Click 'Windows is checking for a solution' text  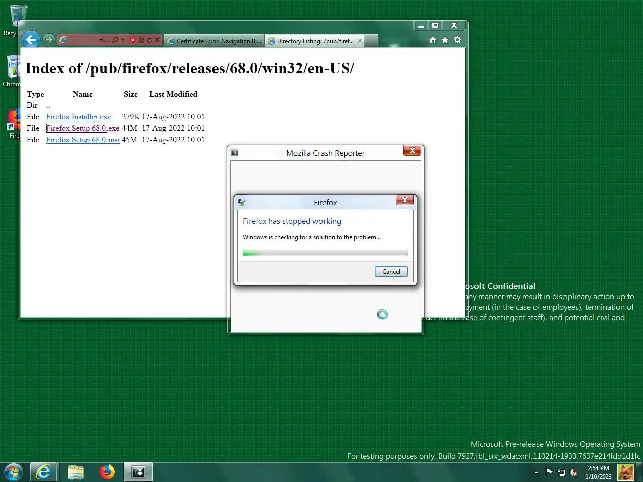pos(311,237)
